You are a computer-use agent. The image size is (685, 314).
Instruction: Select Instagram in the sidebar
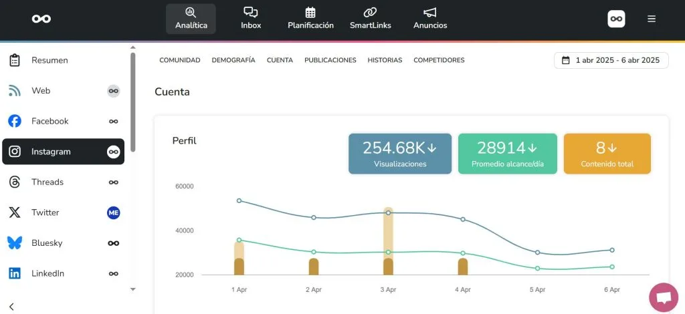tap(64, 152)
